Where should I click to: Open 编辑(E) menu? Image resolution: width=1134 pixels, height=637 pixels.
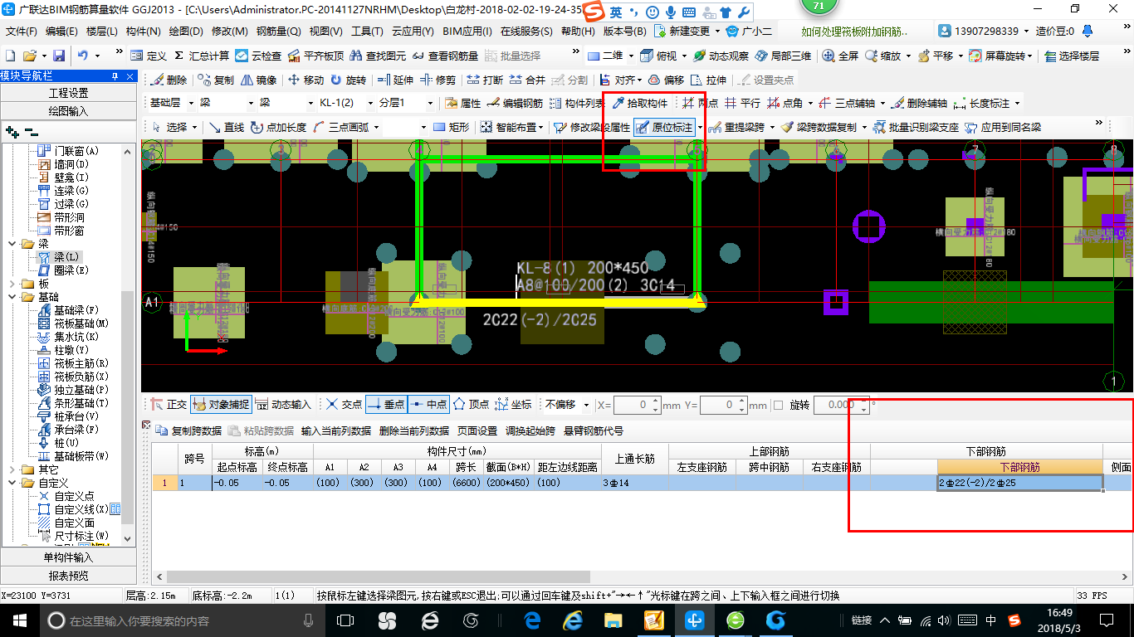tap(61, 31)
